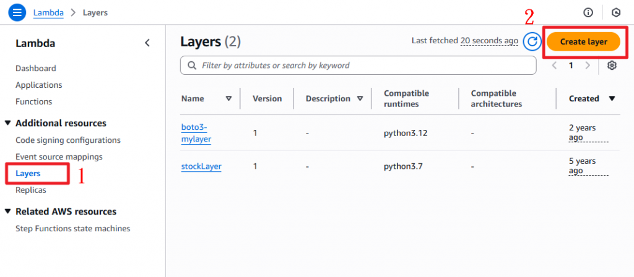634x277 pixels.
Task: Click the Create layer button
Action: click(583, 41)
